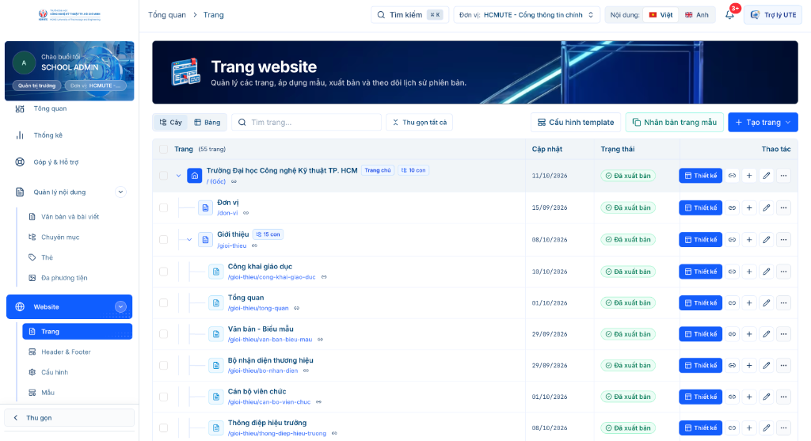Edit pencil for Văn bản - Biểu mẫu row
This screenshot has width=811, height=441.
click(767, 334)
